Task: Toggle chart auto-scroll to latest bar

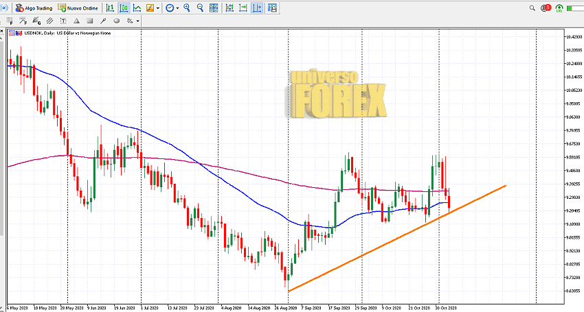Action: pos(243,8)
